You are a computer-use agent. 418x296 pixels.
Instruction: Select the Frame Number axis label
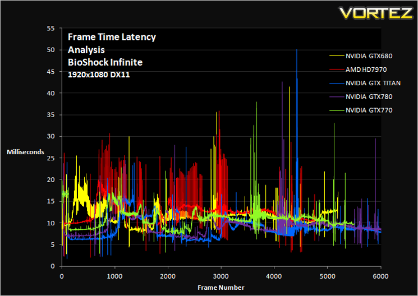pos(221,288)
